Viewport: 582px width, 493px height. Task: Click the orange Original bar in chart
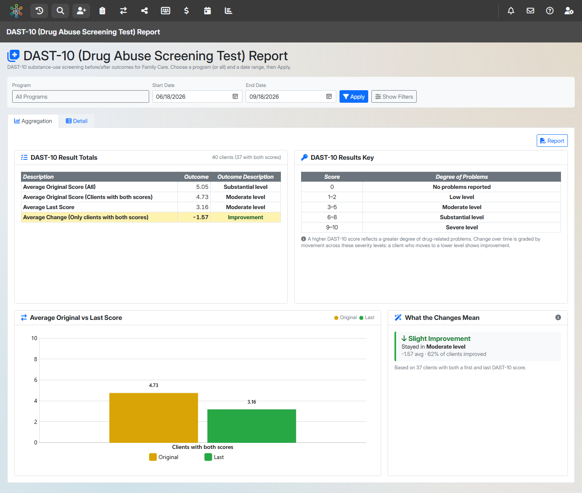click(154, 418)
